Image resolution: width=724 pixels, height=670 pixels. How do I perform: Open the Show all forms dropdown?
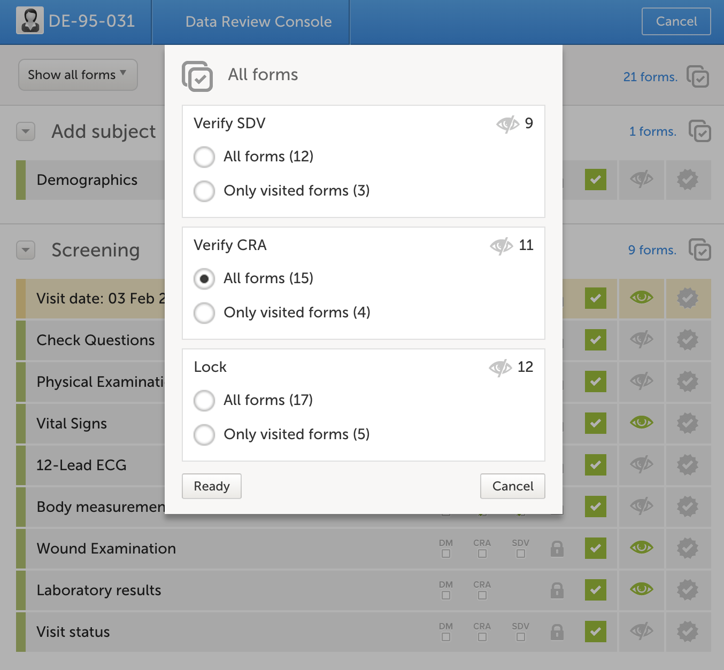pyautogui.click(x=78, y=75)
